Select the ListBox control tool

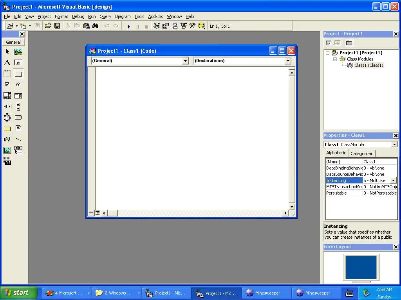18,96
